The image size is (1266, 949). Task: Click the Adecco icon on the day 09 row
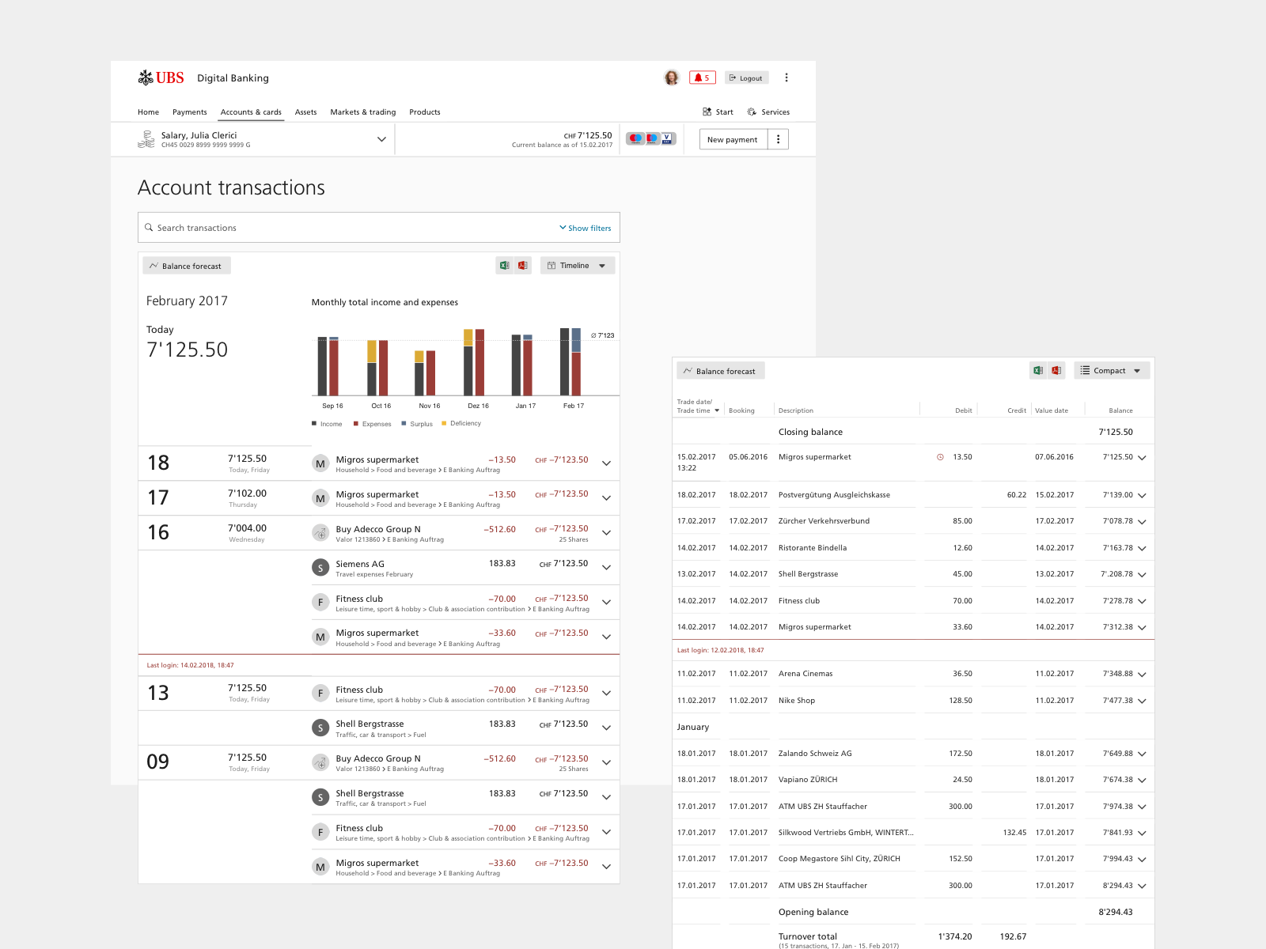(x=320, y=762)
